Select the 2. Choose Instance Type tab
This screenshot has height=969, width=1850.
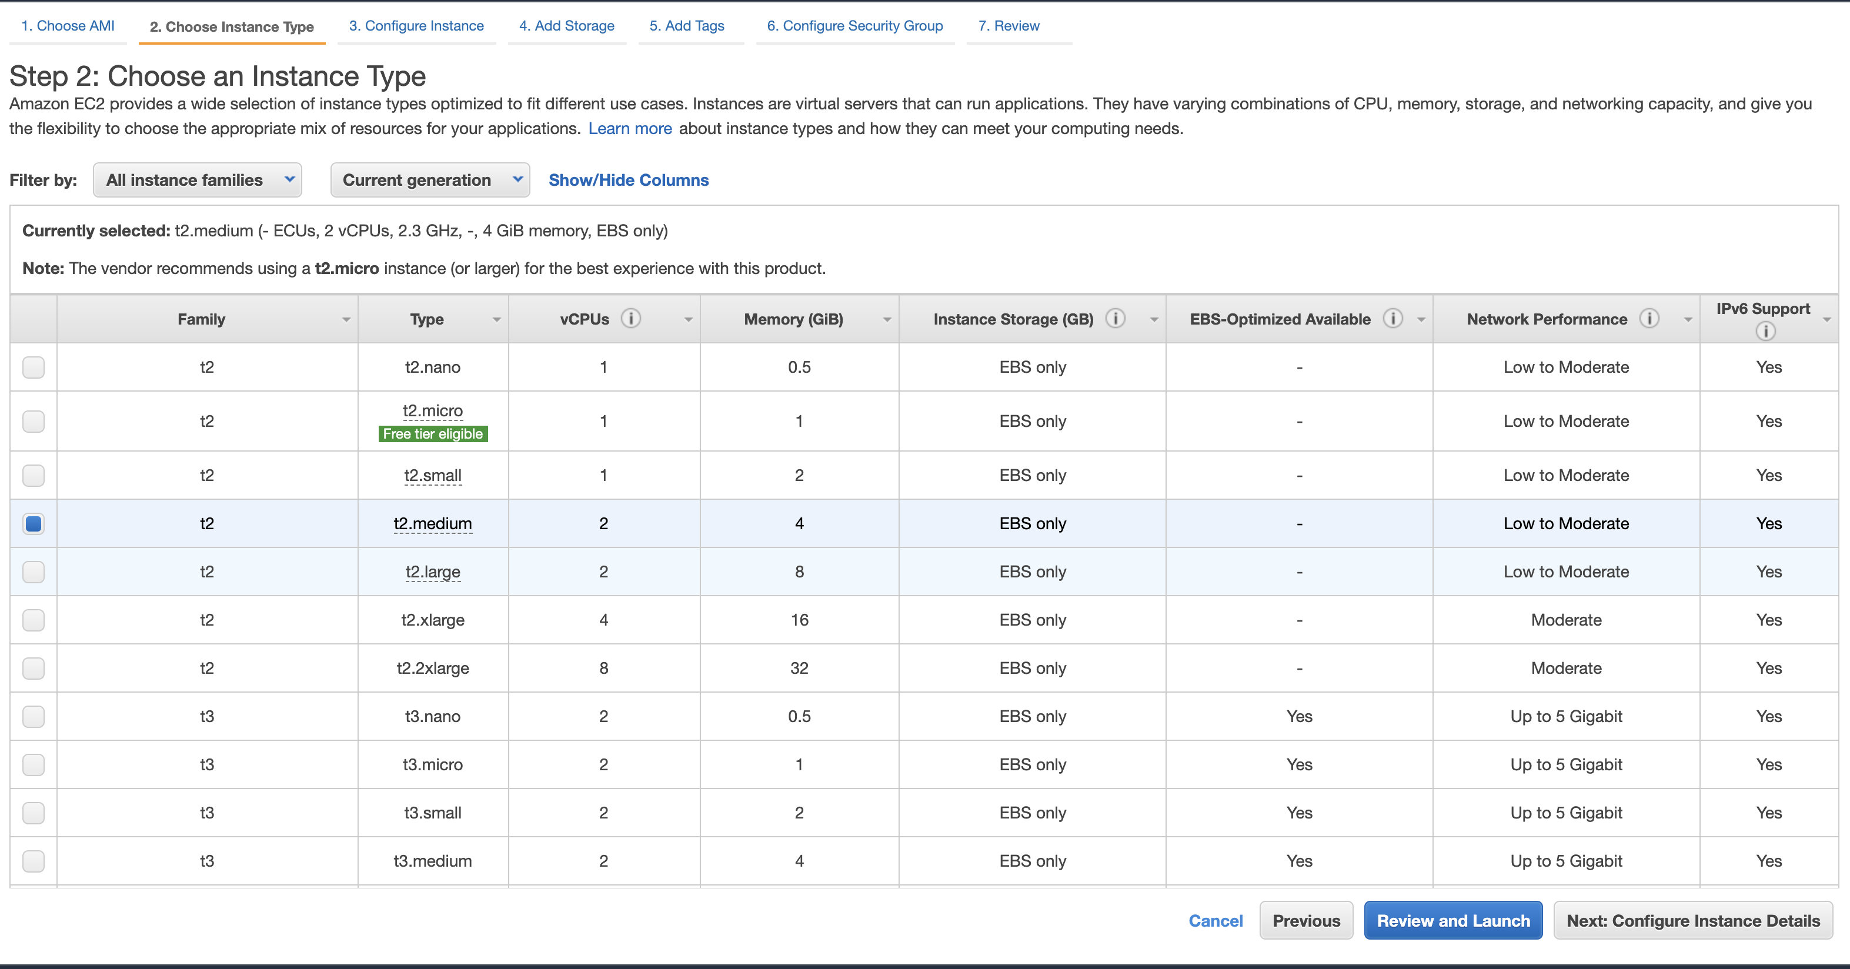231,26
